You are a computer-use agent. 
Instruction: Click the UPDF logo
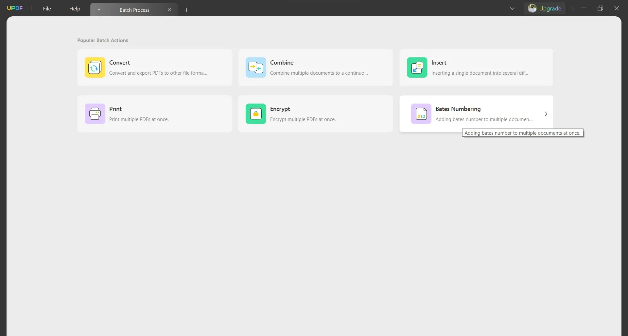coord(15,8)
